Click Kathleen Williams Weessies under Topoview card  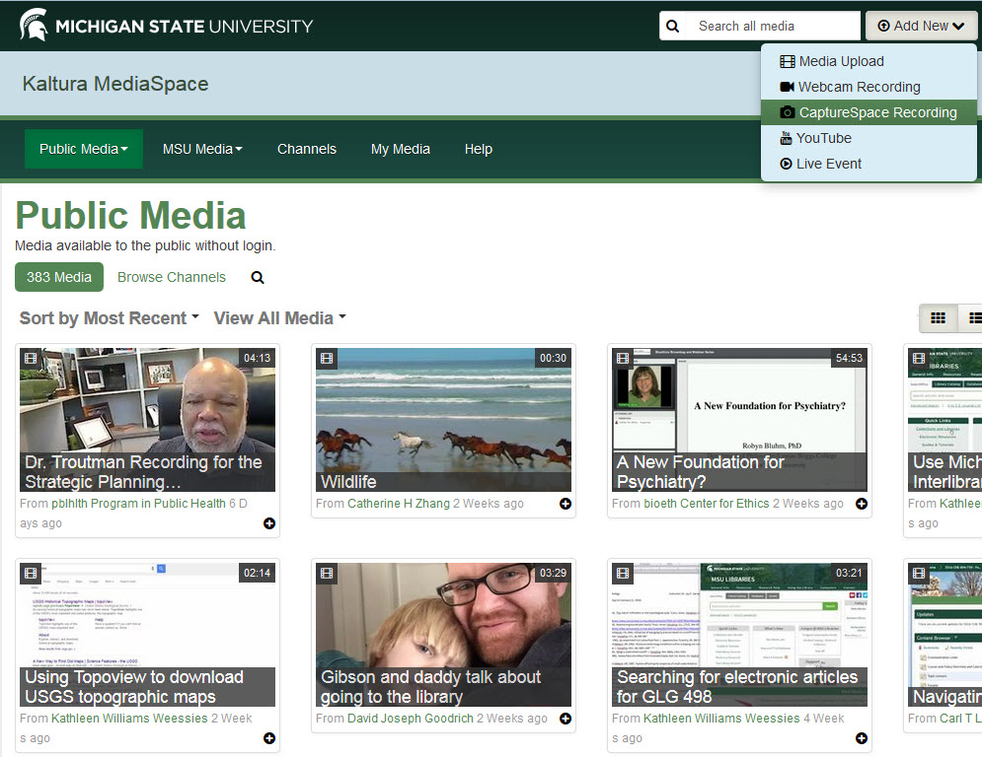(x=129, y=719)
